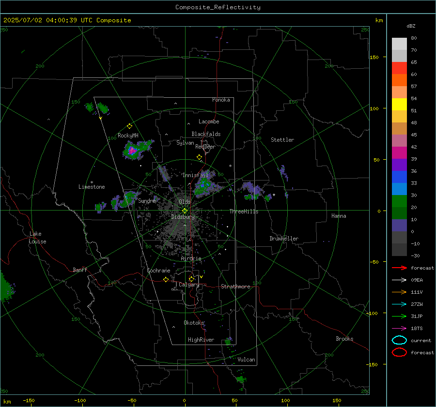This screenshot has height=407, width=436.
Task: Click the Strathmore town label
Action: click(x=235, y=286)
